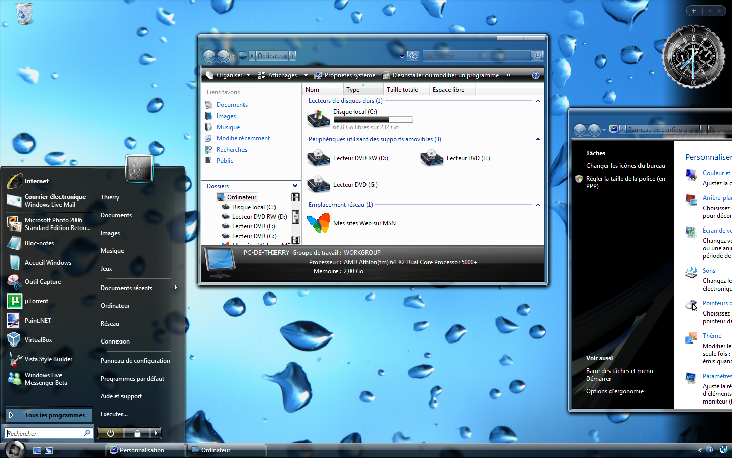This screenshot has height=458, width=732.
Task: Click the Rechercher box in Ordinateur window
Action: point(476,56)
